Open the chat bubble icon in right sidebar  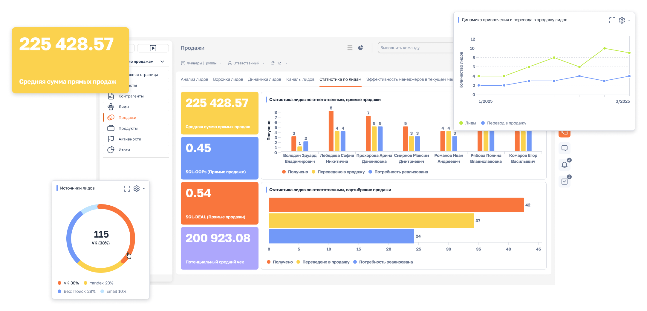click(564, 148)
